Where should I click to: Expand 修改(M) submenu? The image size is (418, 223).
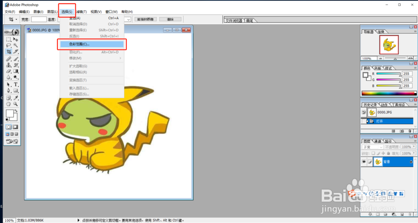pyautogui.click(x=92, y=58)
